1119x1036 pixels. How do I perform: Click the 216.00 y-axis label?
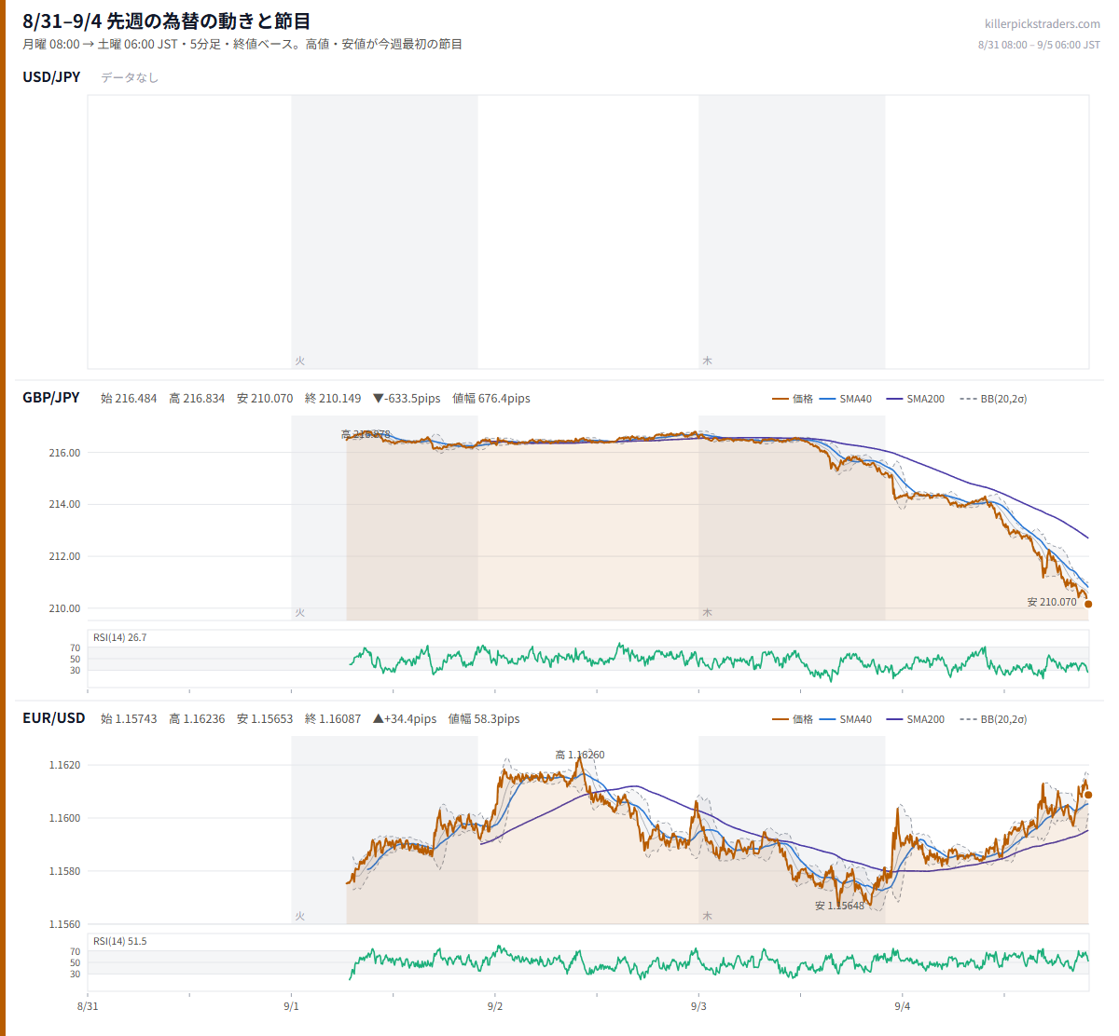[x=64, y=453]
